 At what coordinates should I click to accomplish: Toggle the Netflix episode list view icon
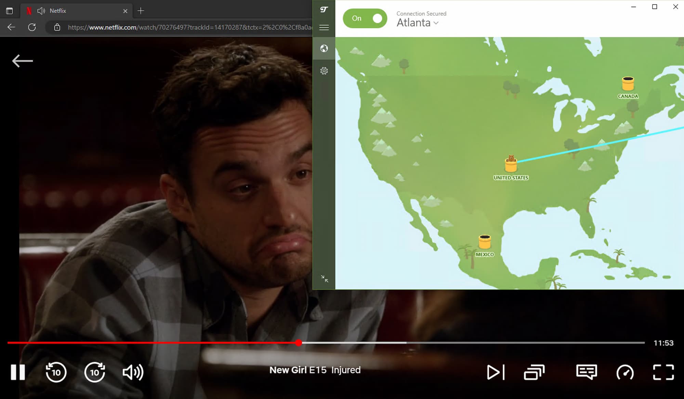535,372
